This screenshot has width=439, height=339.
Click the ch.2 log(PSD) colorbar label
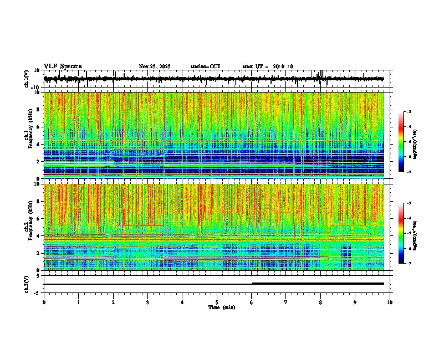(416, 235)
